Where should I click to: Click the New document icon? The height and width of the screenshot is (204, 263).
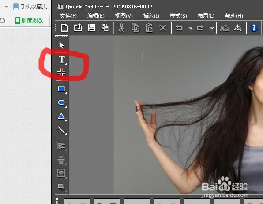[x=64, y=28]
